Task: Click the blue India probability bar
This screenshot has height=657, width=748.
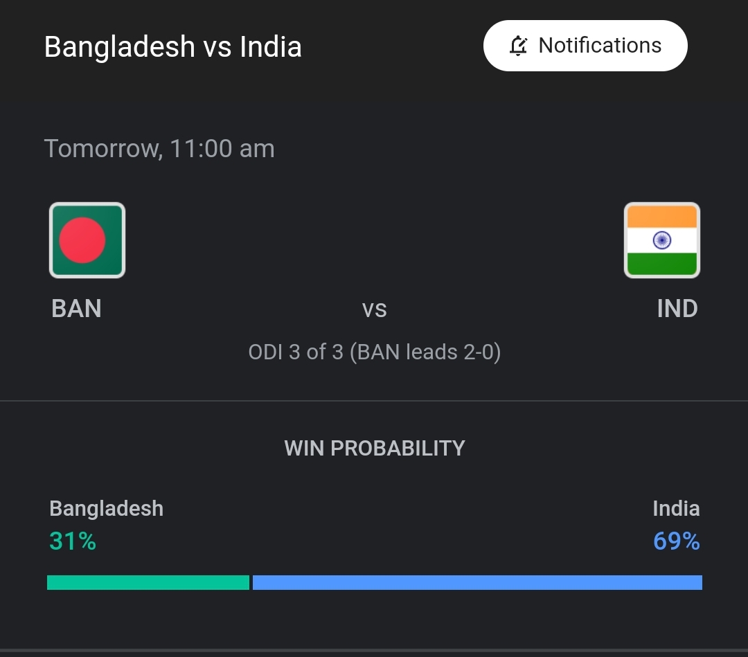Action: 477,583
